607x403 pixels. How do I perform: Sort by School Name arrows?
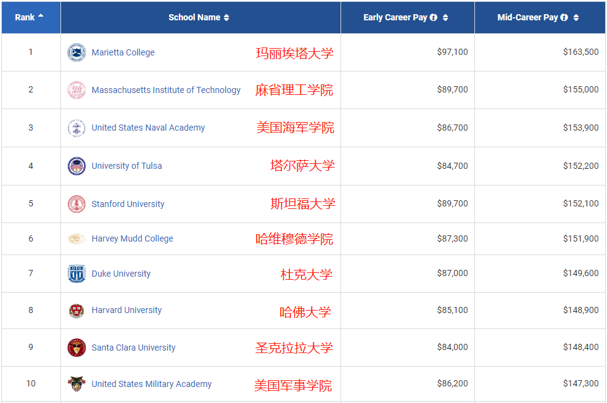pyautogui.click(x=226, y=18)
